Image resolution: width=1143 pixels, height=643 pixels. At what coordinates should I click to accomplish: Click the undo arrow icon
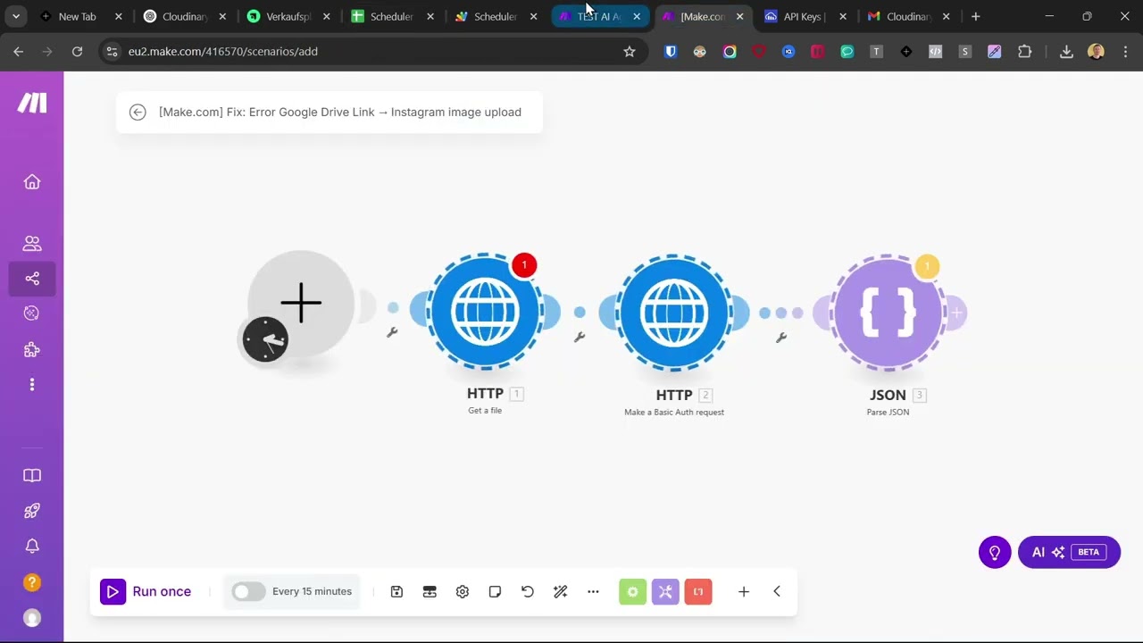pyautogui.click(x=527, y=591)
